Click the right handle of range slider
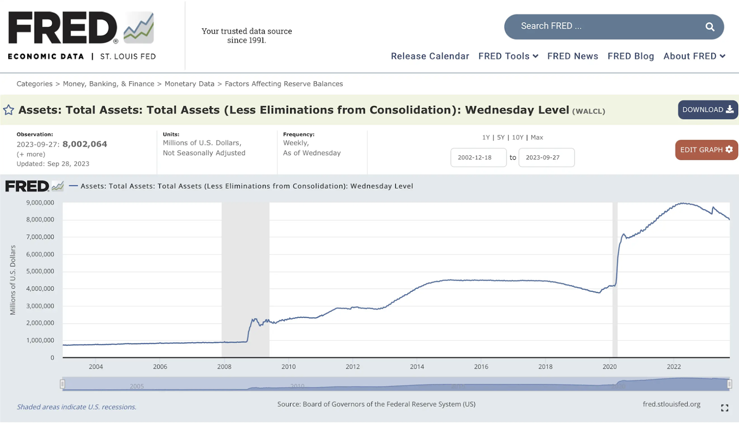Image resolution: width=739 pixels, height=423 pixels. (x=729, y=384)
